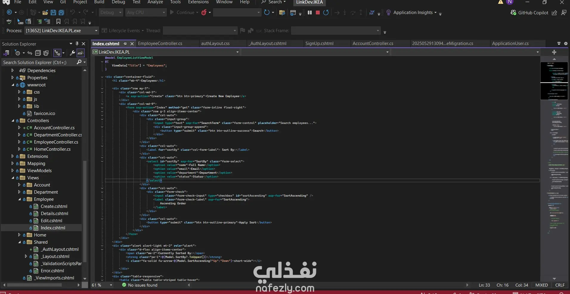Collapse the Employee views folder
Viewport: 570px width, 294px height.
point(20,199)
